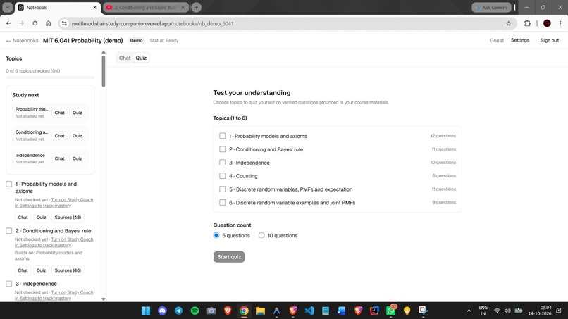Select the 5 questions radio option
This screenshot has height=319, width=568.
(216, 235)
